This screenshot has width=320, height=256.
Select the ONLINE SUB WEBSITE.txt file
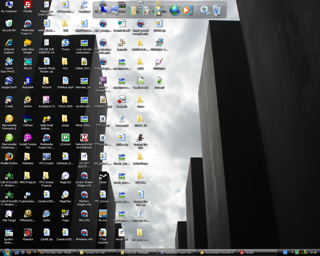click(x=46, y=46)
